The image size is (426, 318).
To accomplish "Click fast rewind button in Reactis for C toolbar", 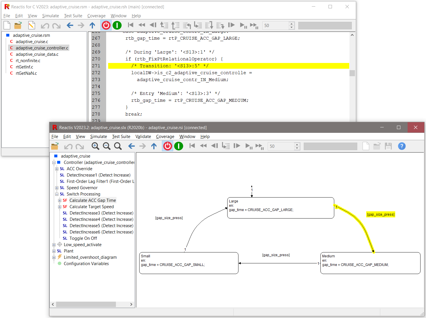I will [x=142, y=25].
